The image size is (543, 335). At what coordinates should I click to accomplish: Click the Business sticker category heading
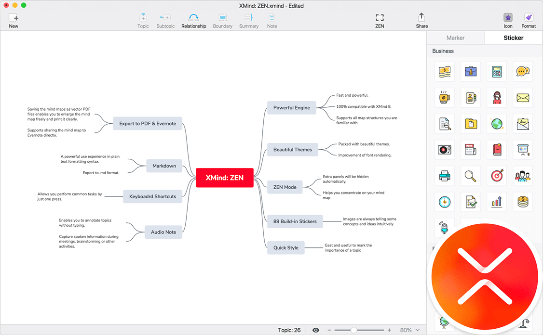pyautogui.click(x=443, y=51)
